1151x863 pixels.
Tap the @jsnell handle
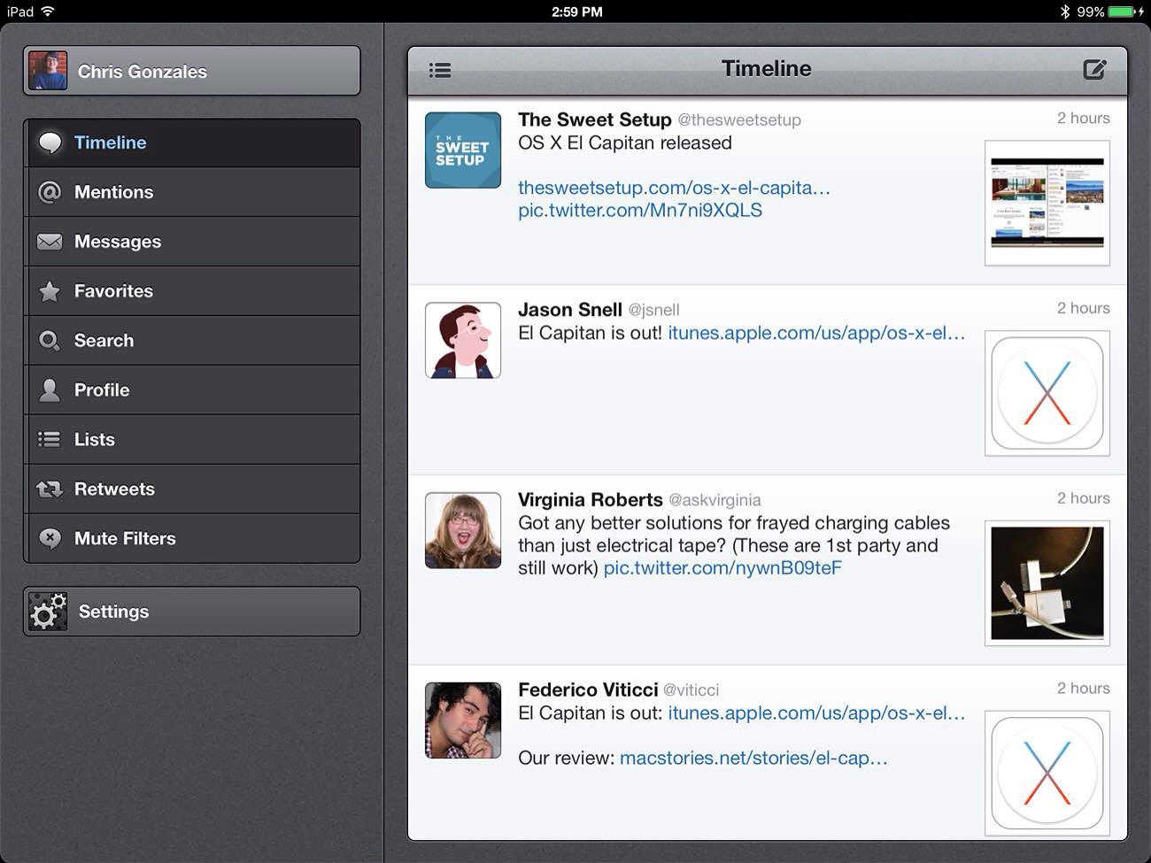[x=654, y=311]
